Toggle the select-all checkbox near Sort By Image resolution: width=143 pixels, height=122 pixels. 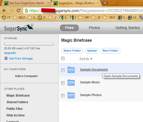tap(63, 58)
